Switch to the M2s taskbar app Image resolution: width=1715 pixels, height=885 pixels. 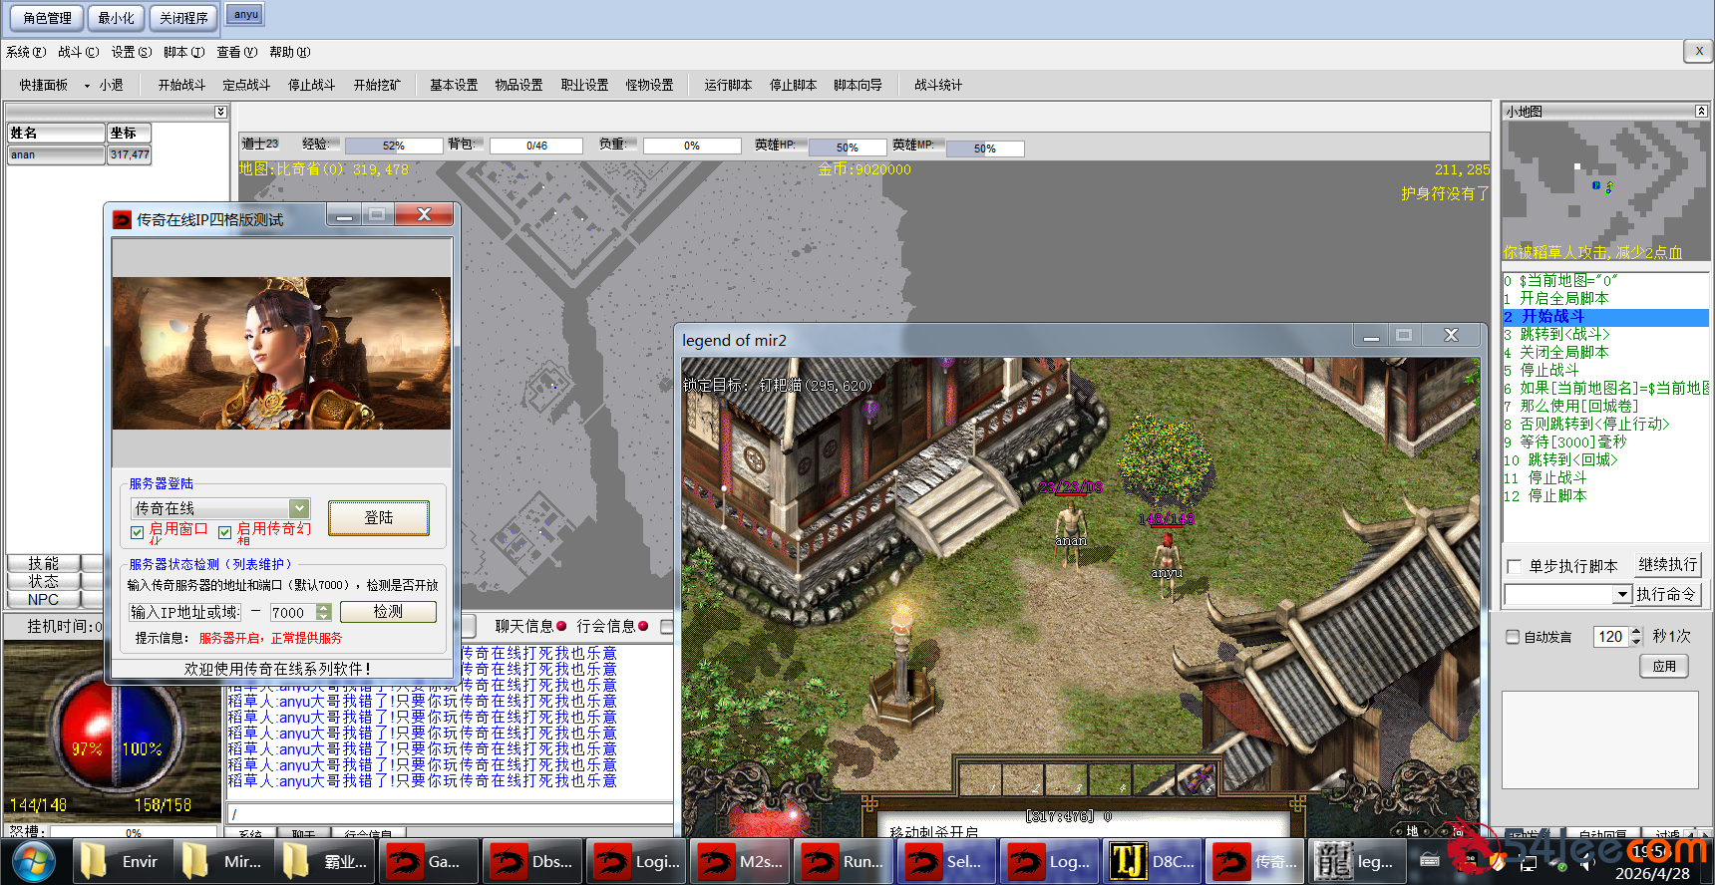coord(739,861)
